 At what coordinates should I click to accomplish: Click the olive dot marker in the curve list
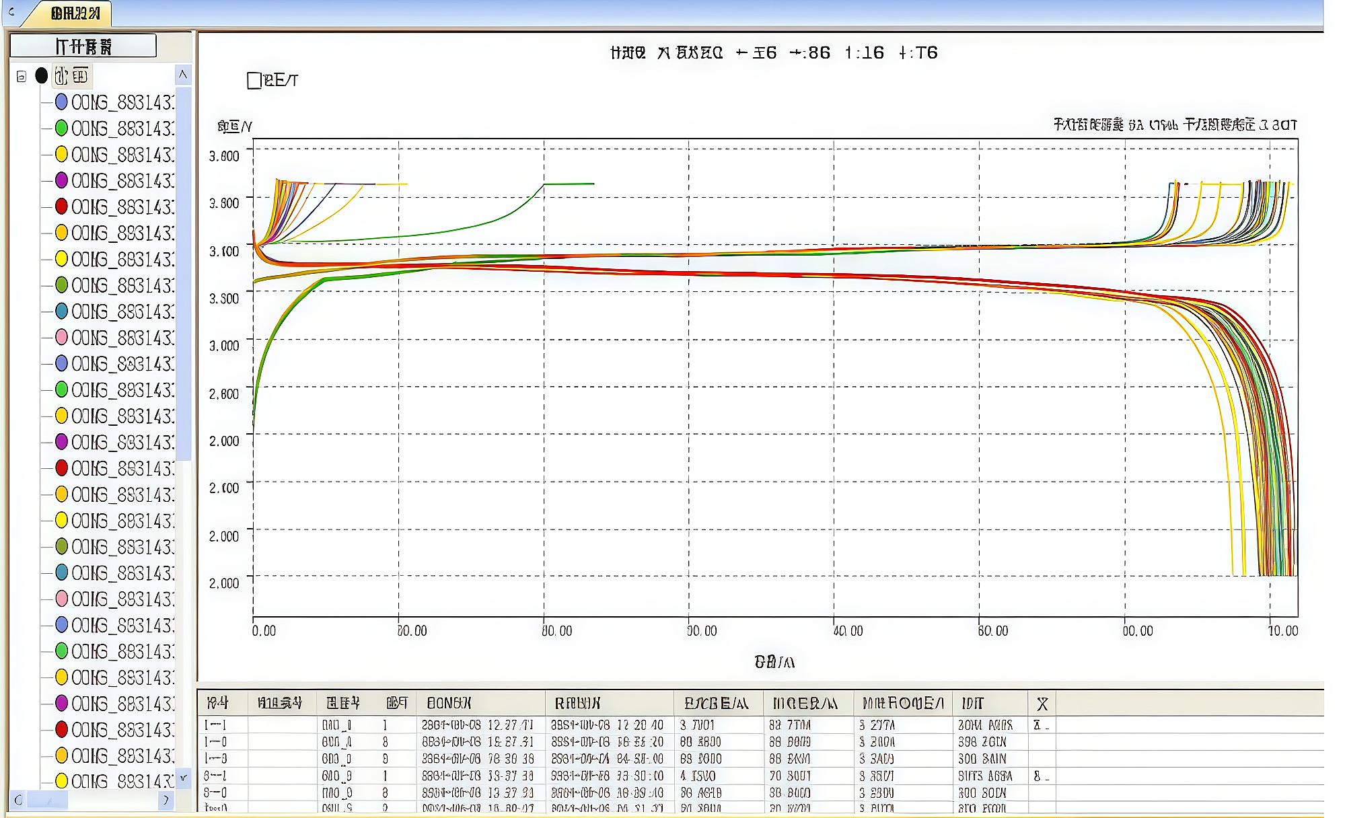point(61,285)
